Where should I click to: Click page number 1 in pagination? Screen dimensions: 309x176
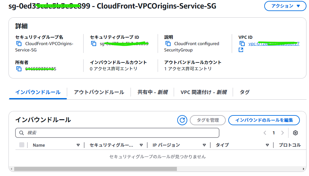pyautogui.click(x=274, y=133)
